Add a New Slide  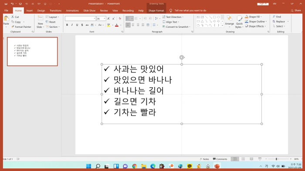click(40, 22)
